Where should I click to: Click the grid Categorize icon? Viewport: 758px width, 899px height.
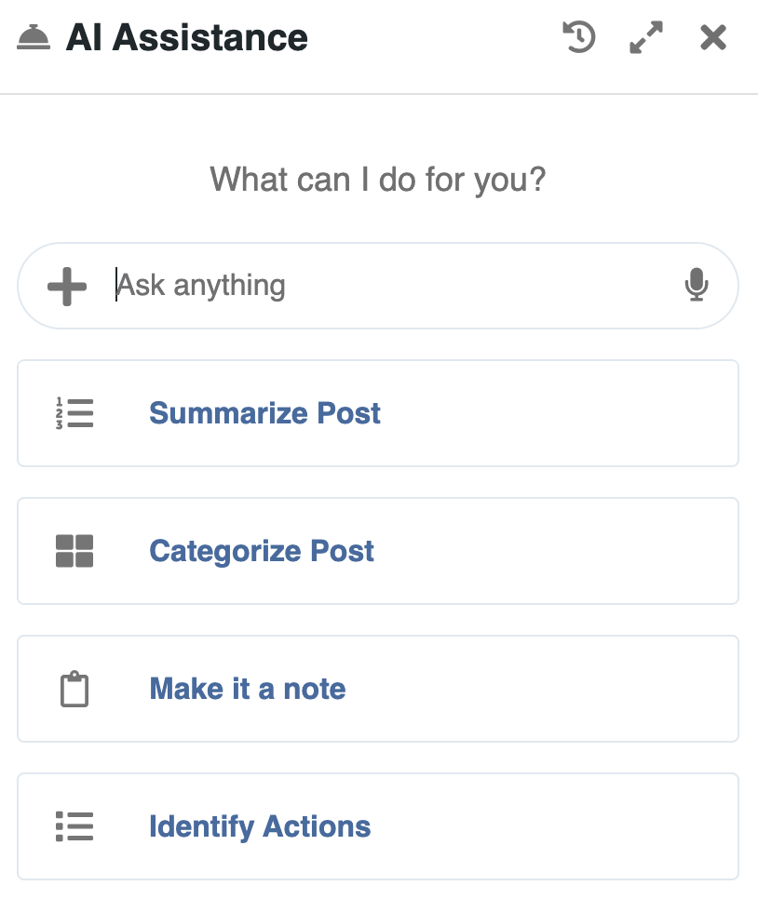[x=74, y=551]
